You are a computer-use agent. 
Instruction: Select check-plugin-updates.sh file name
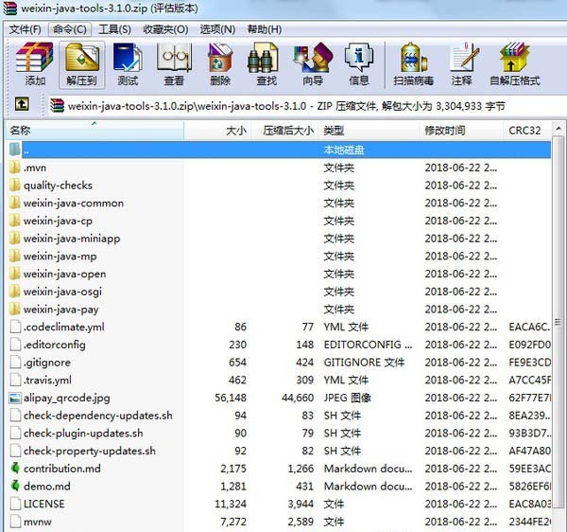[x=83, y=433]
